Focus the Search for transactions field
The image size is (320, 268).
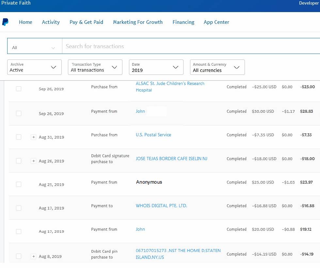(x=191, y=46)
